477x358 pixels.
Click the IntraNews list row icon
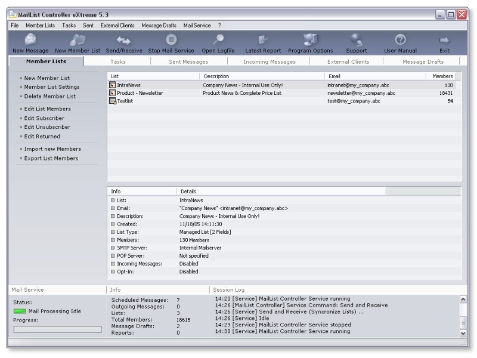(x=113, y=85)
